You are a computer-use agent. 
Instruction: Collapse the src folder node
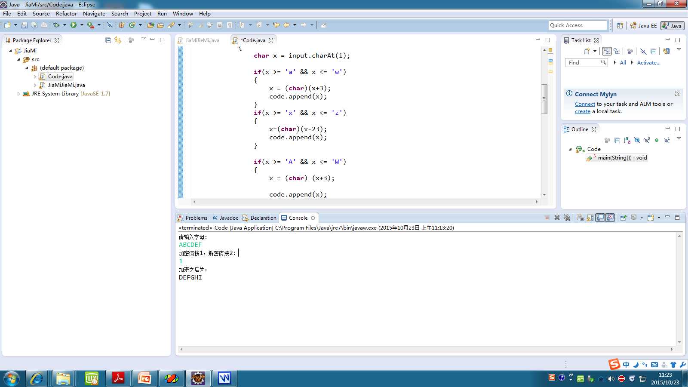(18, 59)
